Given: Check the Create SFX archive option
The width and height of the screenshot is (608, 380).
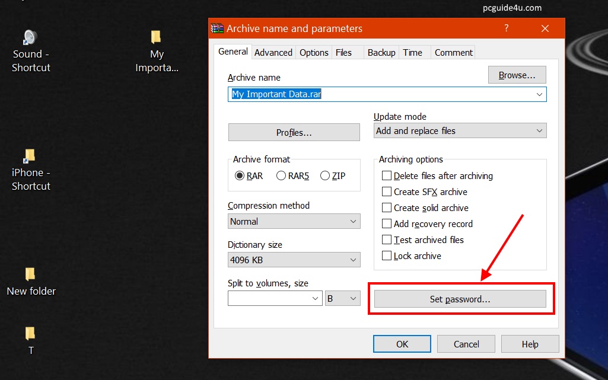Looking at the screenshot, I should tap(387, 192).
